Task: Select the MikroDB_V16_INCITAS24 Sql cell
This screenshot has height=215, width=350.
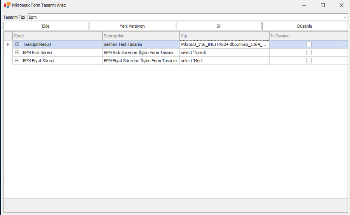Action: point(224,44)
